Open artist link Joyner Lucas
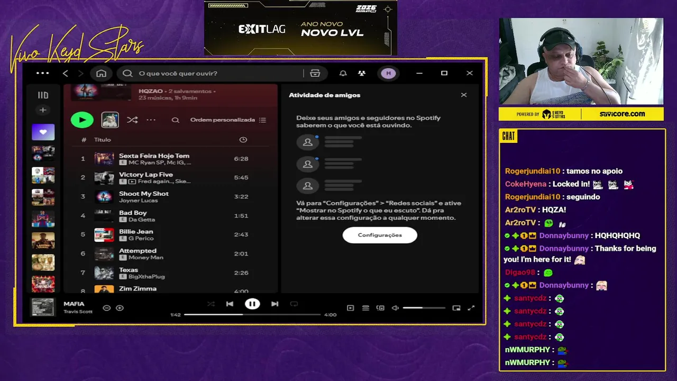The image size is (677, 381). click(x=138, y=201)
